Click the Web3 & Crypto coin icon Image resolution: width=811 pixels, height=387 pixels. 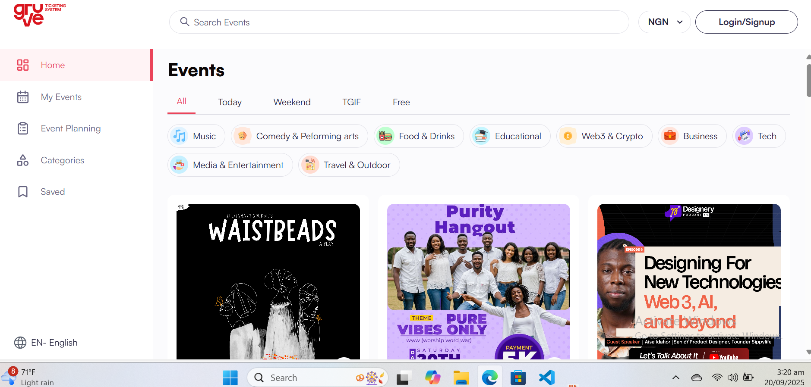pyautogui.click(x=568, y=136)
